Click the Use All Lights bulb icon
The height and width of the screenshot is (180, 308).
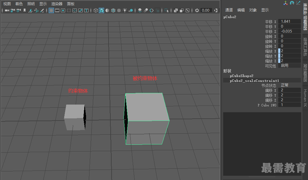(125, 10)
